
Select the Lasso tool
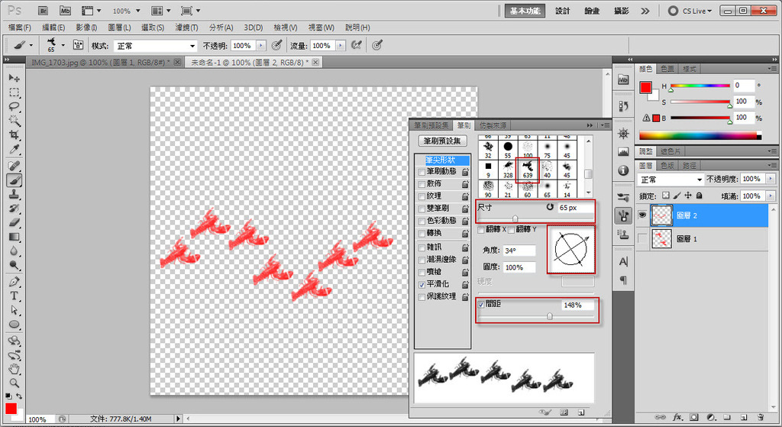click(14, 106)
